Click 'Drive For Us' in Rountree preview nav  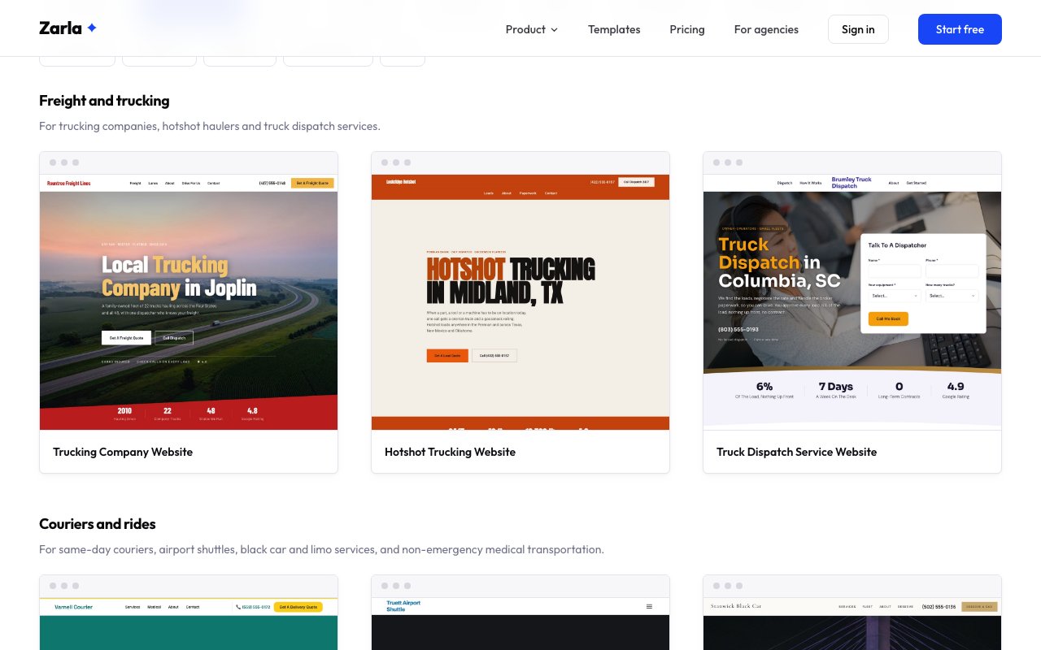pyautogui.click(x=191, y=184)
